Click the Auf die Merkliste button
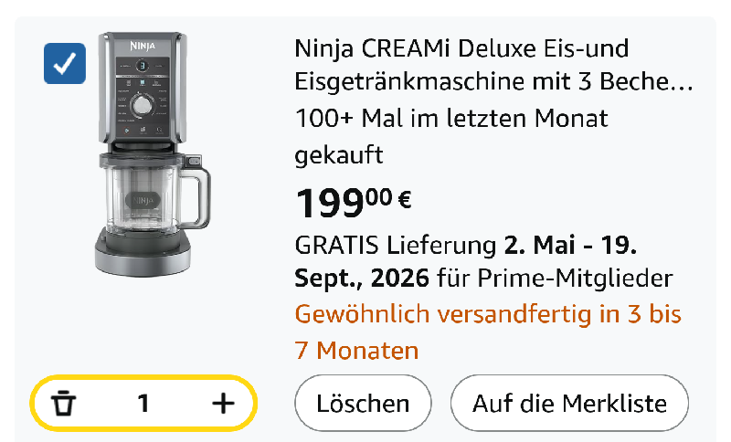Image resolution: width=731 pixels, height=442 pixels. coord(569,403)
